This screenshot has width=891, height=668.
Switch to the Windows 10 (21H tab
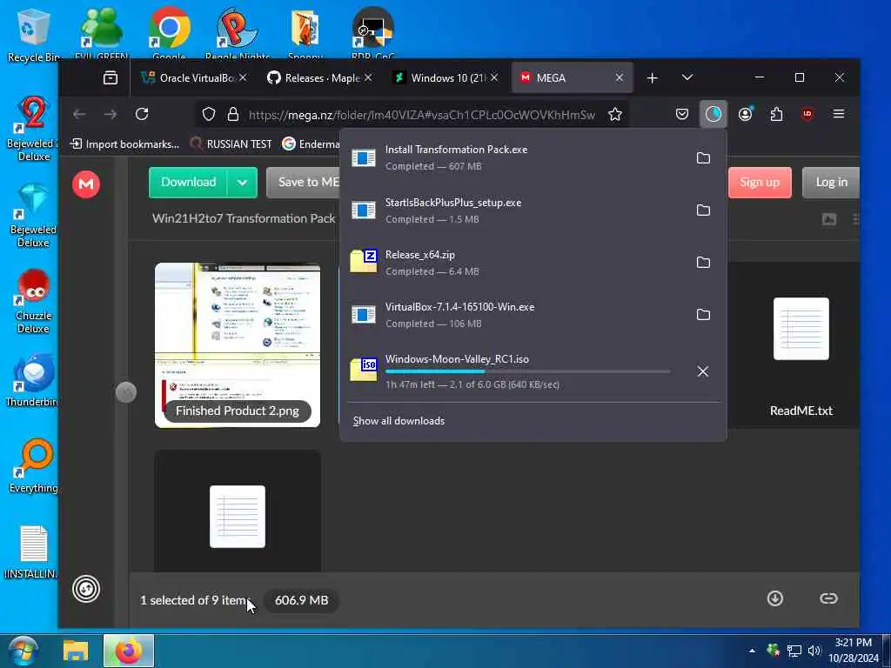440,77
